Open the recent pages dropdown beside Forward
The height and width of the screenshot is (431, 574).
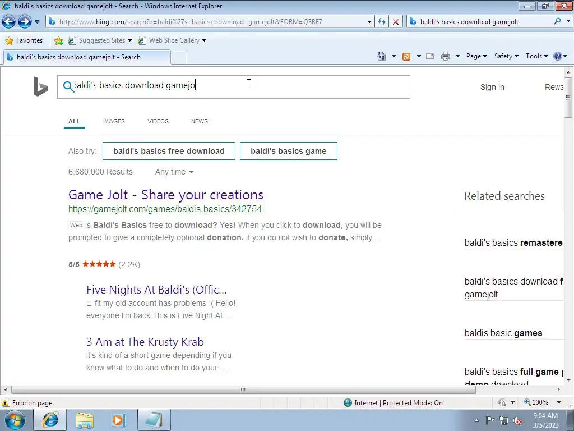click(37, 22)
